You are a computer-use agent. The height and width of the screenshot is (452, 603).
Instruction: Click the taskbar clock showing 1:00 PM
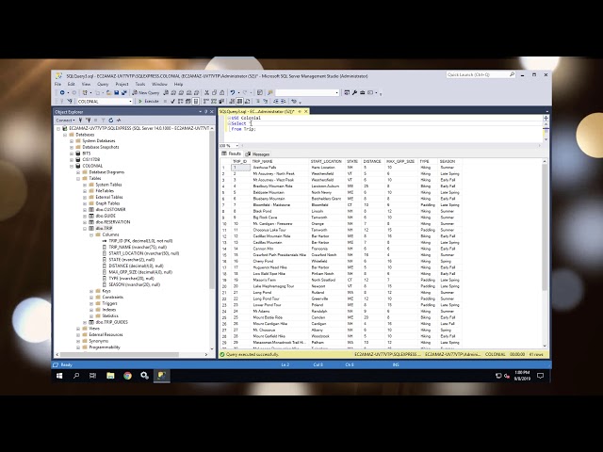(522, 376)
